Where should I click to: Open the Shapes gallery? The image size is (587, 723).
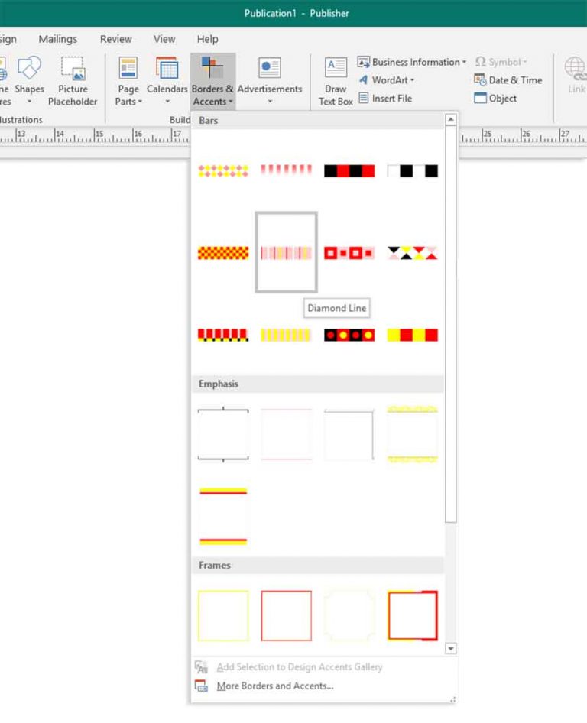point(29,81)
